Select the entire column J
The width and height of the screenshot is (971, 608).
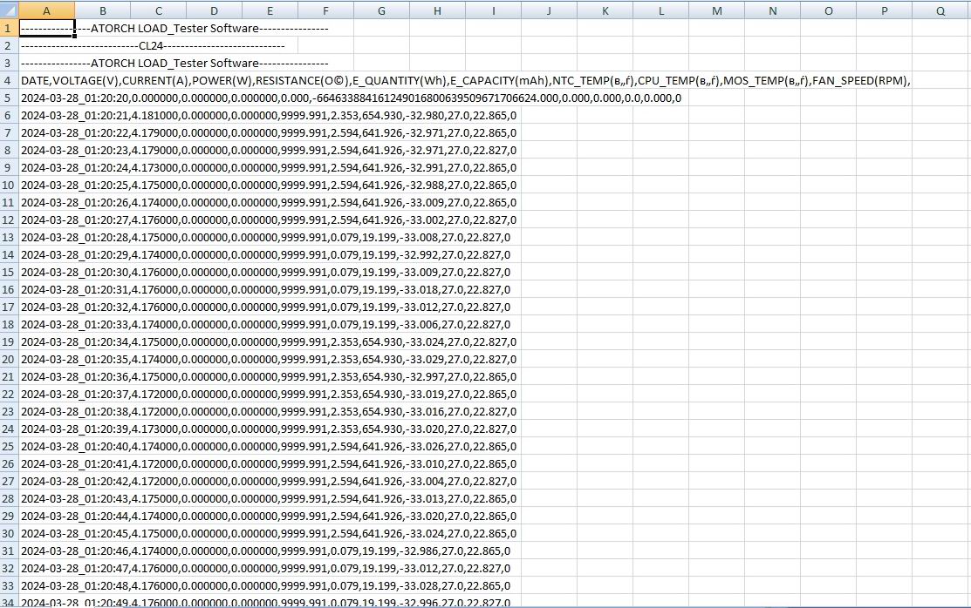[x=549, y=10]
